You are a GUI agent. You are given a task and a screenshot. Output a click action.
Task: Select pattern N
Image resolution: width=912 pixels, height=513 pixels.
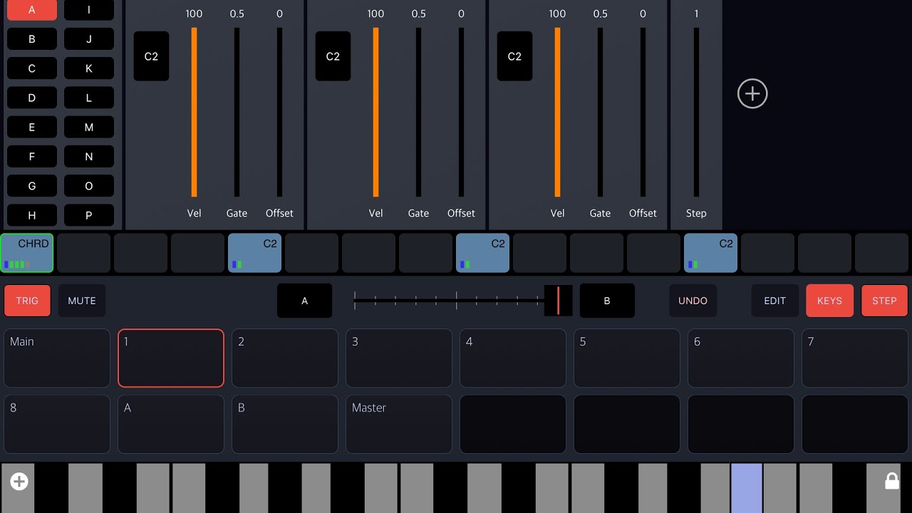click(89, 157)
